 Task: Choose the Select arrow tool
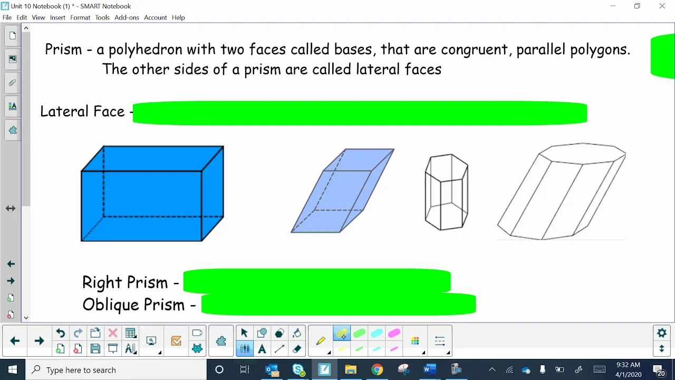tap(244, 333)
